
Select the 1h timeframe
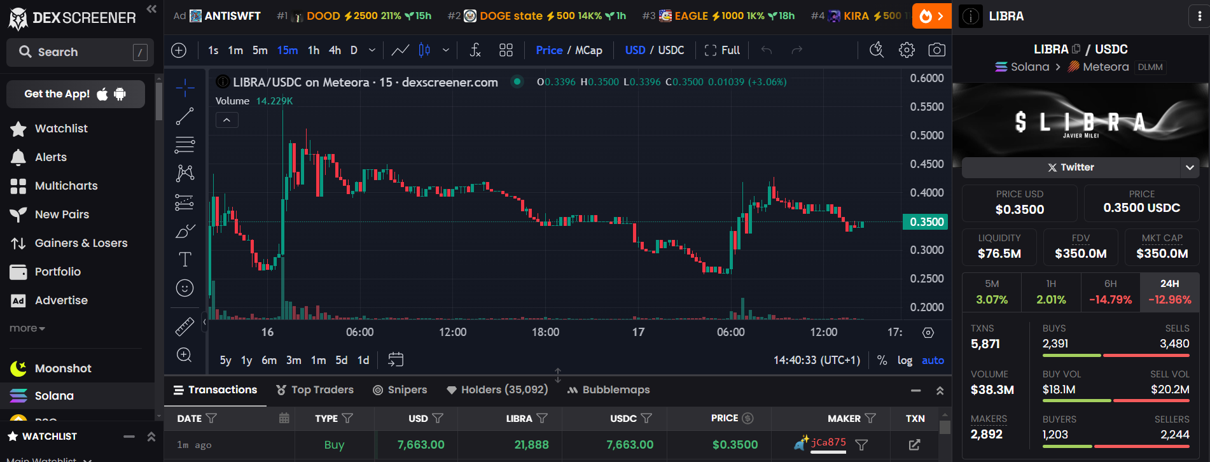pyautogui.click(x=314, y=50)
